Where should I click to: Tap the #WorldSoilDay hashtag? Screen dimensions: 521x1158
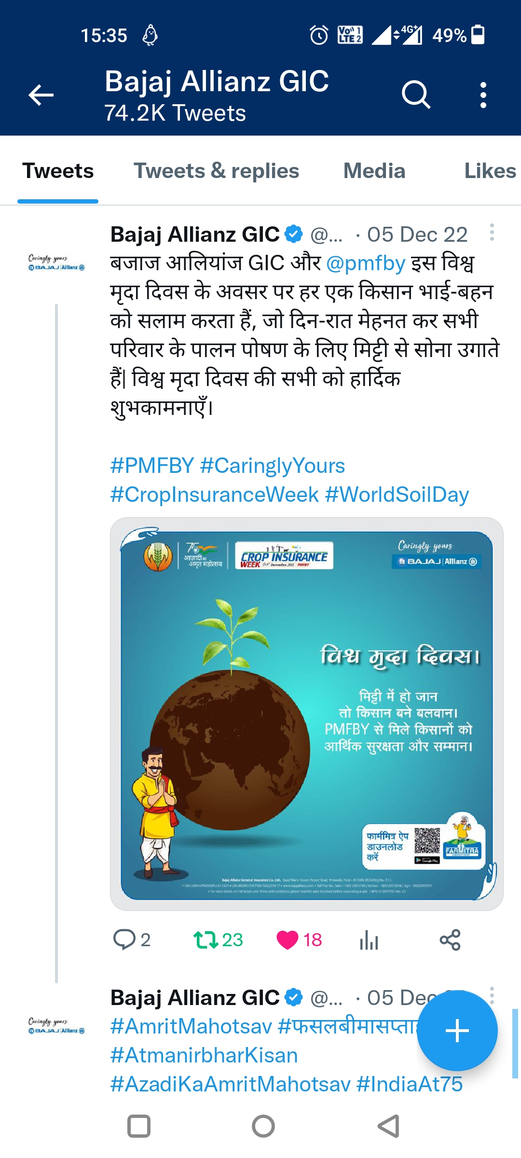tap(397, 495)
